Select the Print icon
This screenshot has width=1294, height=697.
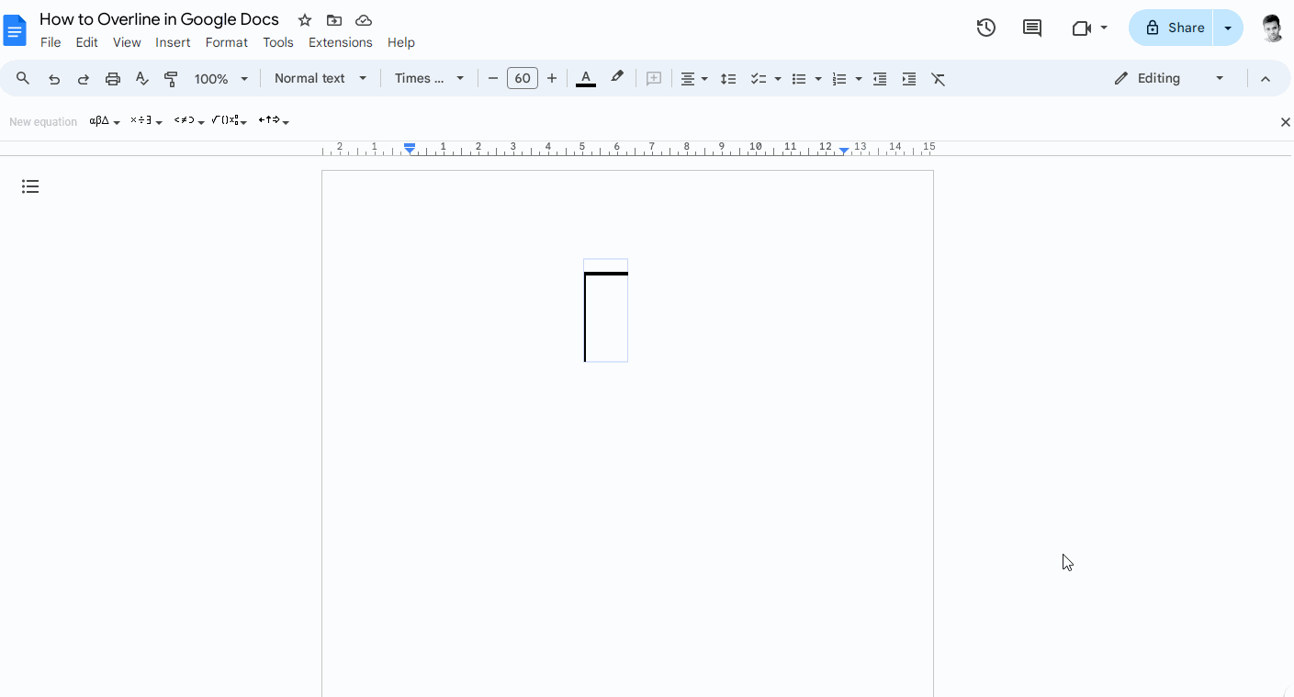click(112, 78)
